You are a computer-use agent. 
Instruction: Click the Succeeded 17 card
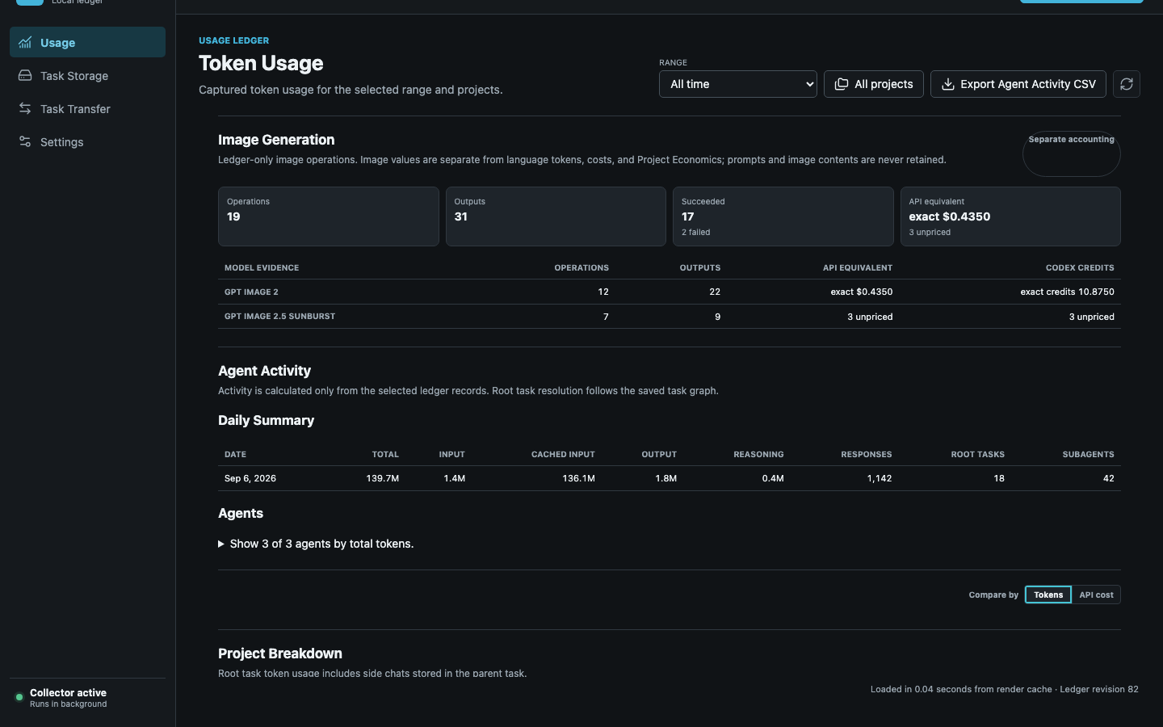pyautogui.click(x=783, y=216)
